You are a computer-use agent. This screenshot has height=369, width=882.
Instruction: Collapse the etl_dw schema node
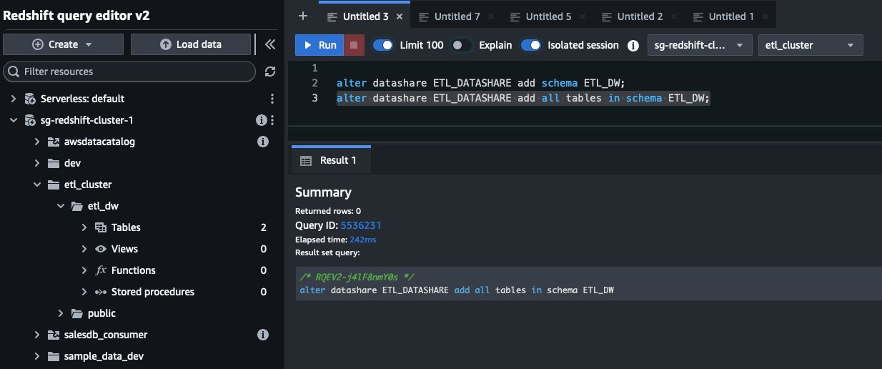point(61,206)
